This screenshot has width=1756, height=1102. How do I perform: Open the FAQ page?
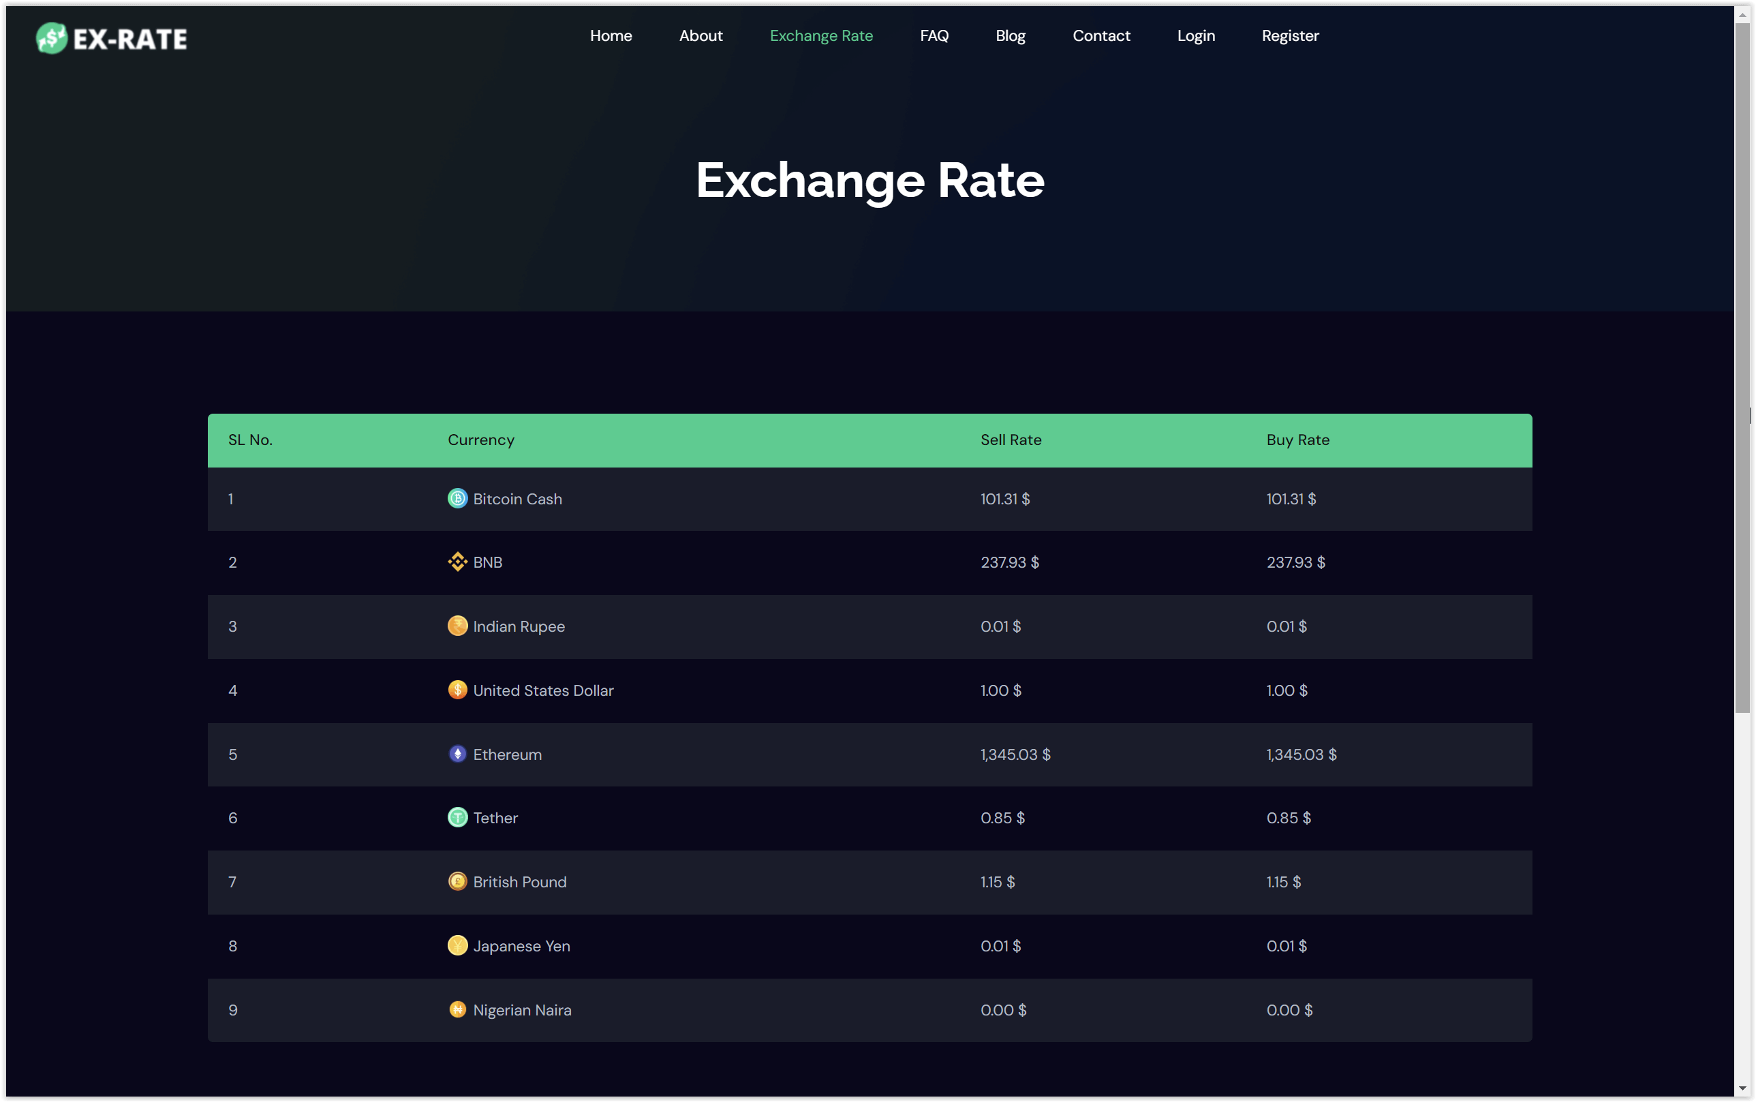coord(934,35)
